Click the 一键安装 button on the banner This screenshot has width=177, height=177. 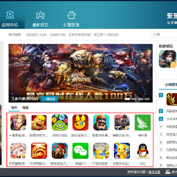click(49, 99)
